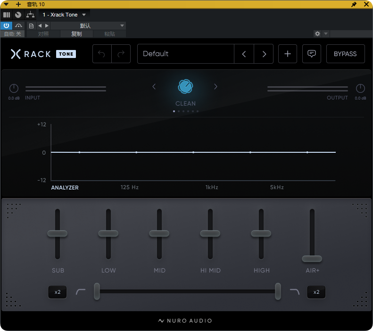Open the 默认 preset dropdown

pos(88,25)
